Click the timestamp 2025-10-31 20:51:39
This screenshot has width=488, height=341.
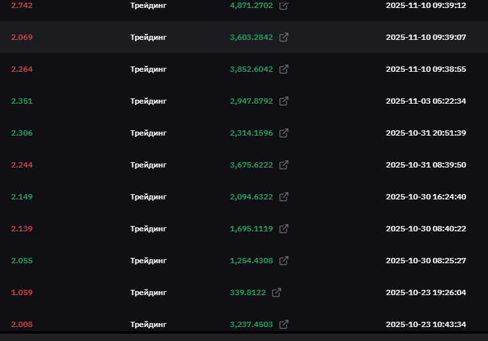pos(426,133)
